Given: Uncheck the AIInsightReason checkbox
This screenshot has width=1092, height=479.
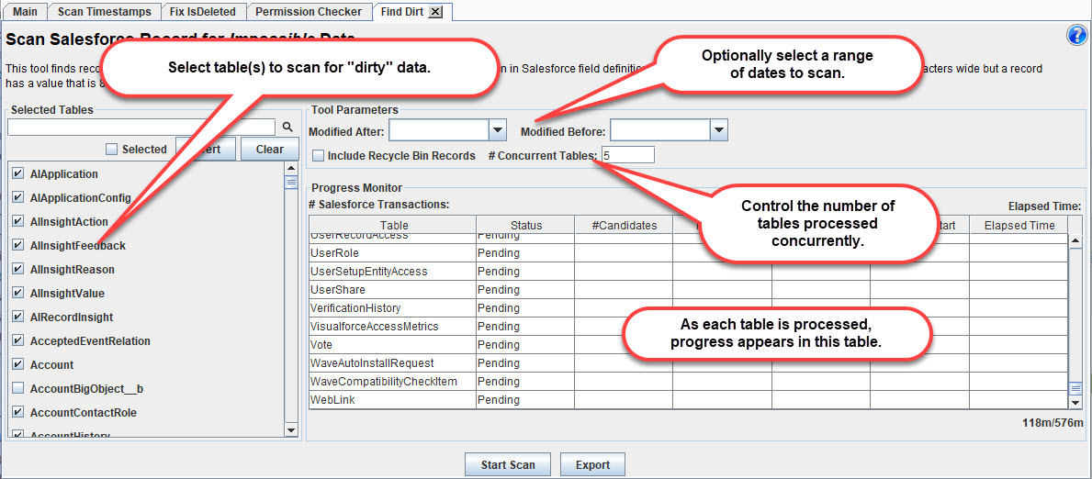Looking at the screenshot, I should [x=18, y=270].
